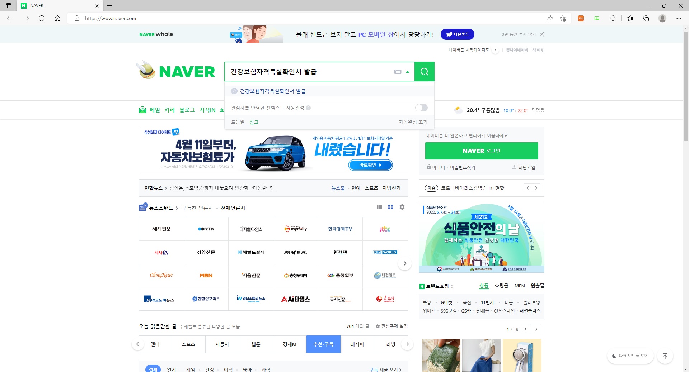Select the 추천·구독 topic tab
The height and width of the screenshot is (372, 689).
pyautogui.click(x=323, y=344)
